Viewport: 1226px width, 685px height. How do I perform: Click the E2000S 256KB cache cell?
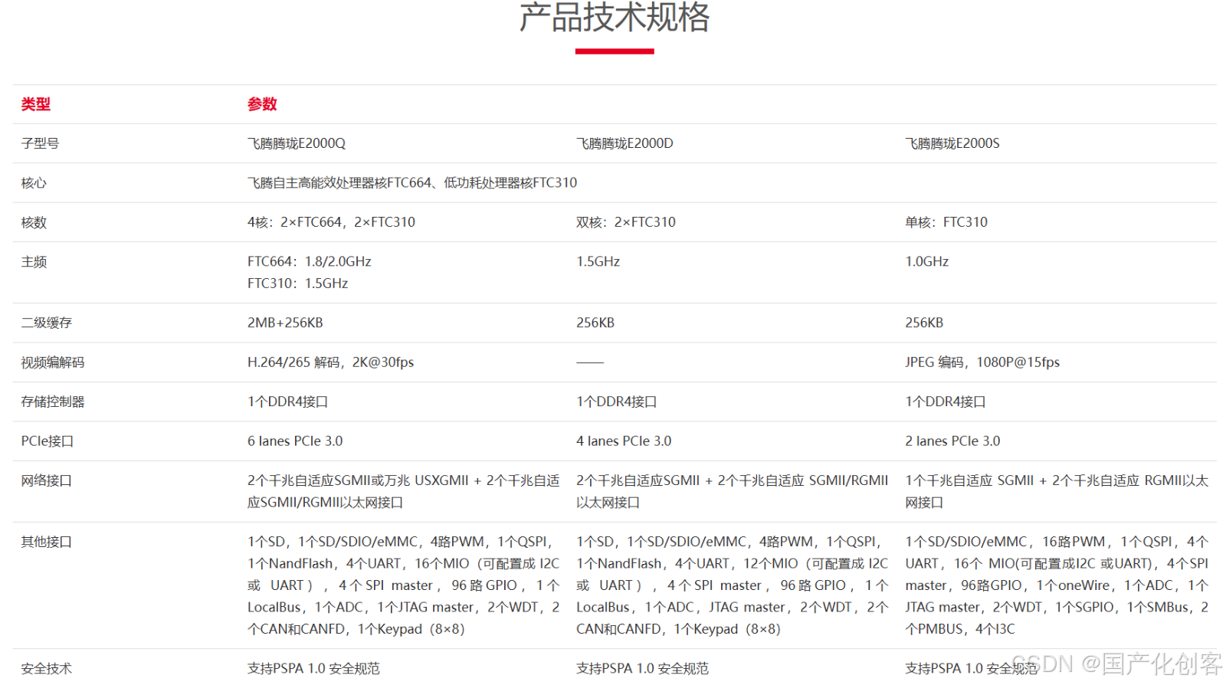[x=924, y=323]
